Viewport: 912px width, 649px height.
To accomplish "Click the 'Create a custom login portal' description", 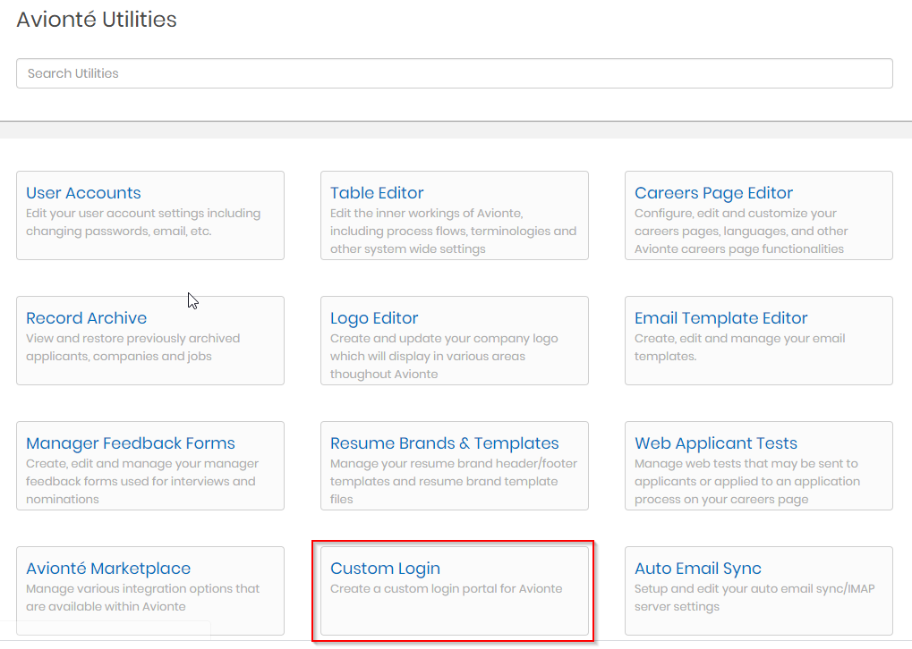I will click(446, 588).
